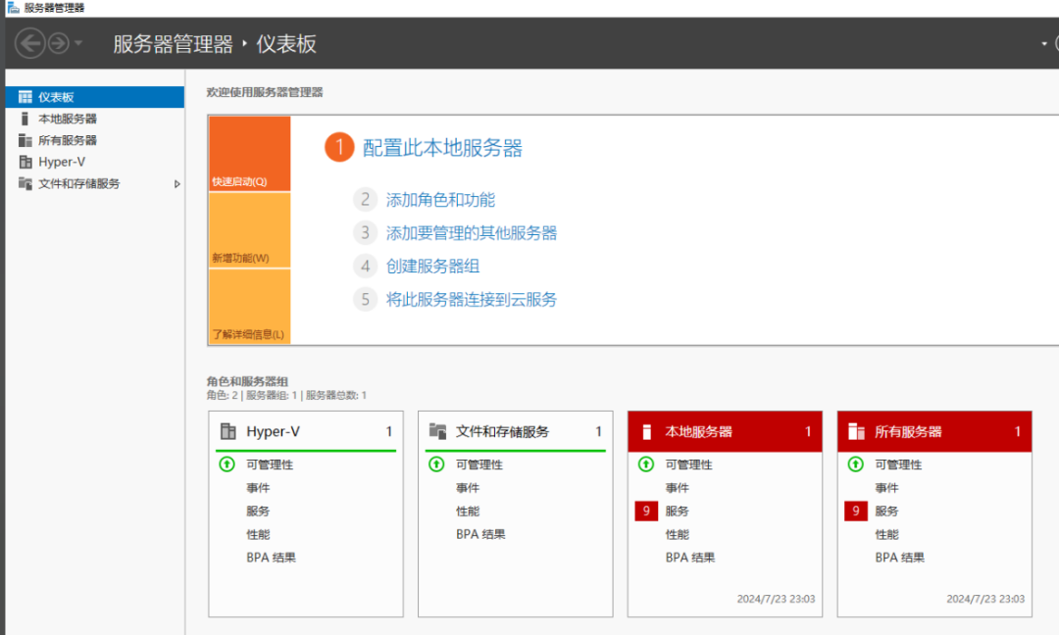Click the 文件和存储服务 icon in sidebar
This screenshot has width=1059, height=635.
(25, 183)
